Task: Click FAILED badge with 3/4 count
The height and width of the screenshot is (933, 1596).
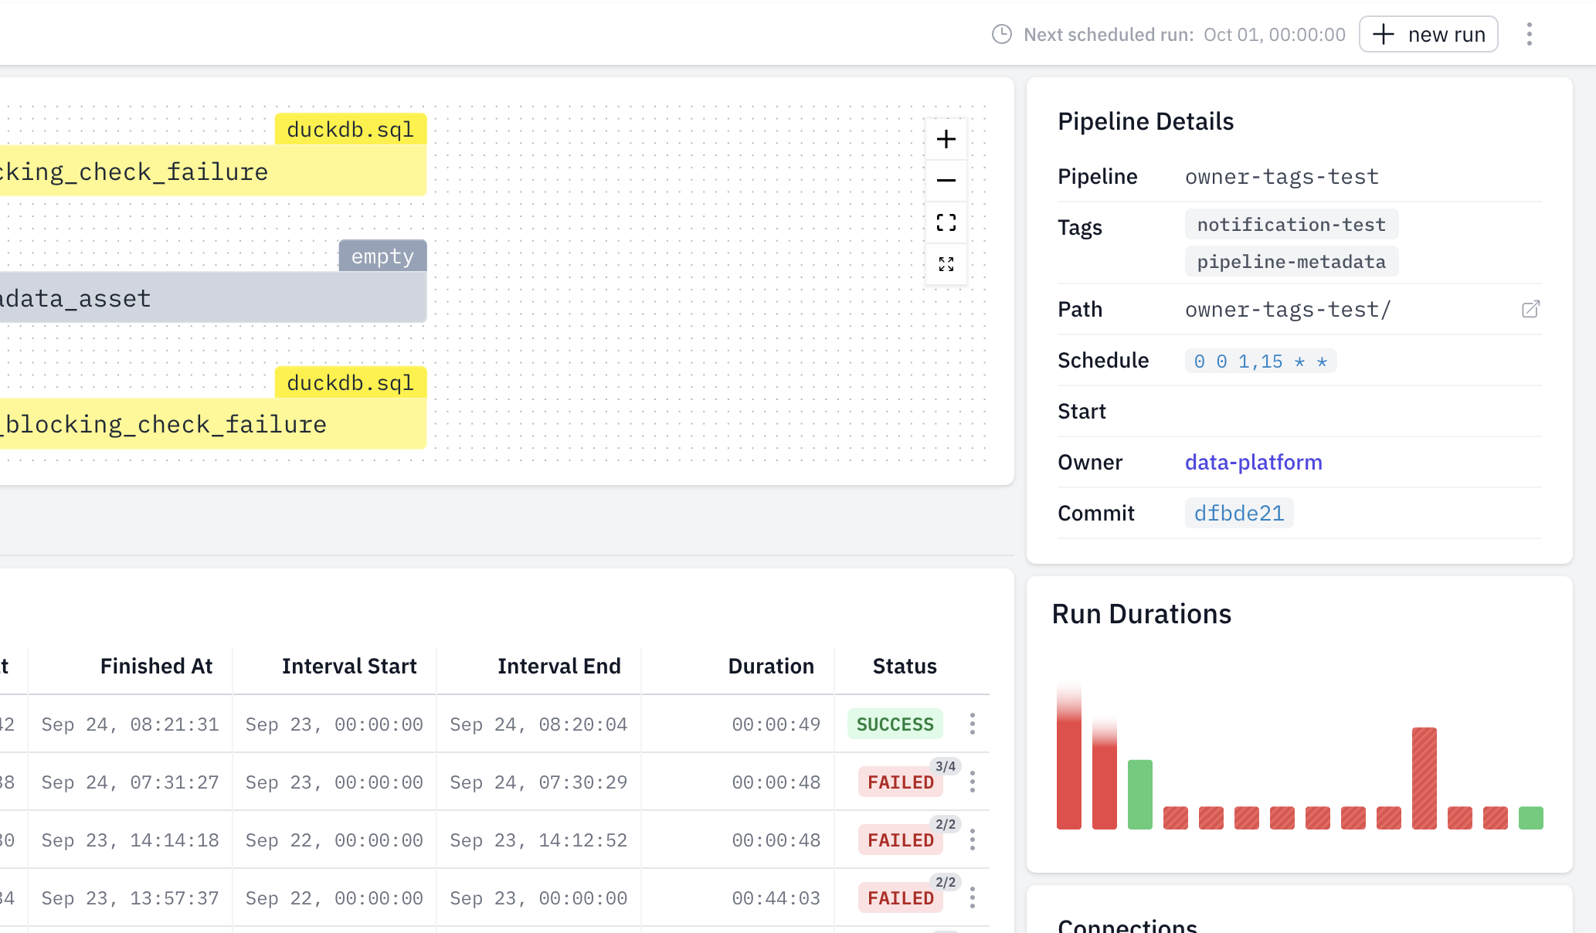Action: click(x=901, y=782)
